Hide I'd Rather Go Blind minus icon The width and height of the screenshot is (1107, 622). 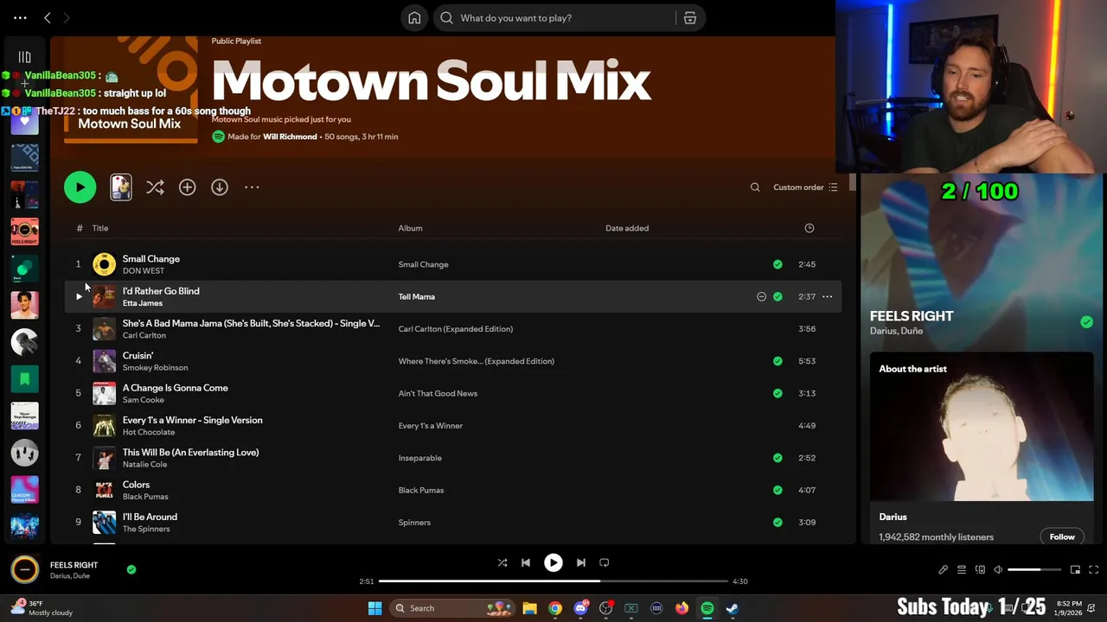click(761, 296)
